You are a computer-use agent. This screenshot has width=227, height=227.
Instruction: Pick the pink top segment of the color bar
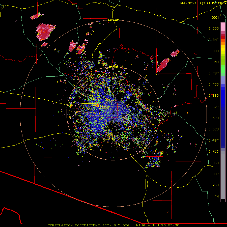[x=223, y=27]
